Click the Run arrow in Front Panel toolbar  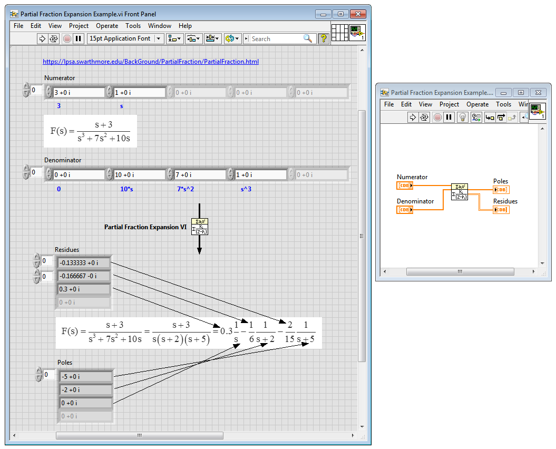(42, 38)
